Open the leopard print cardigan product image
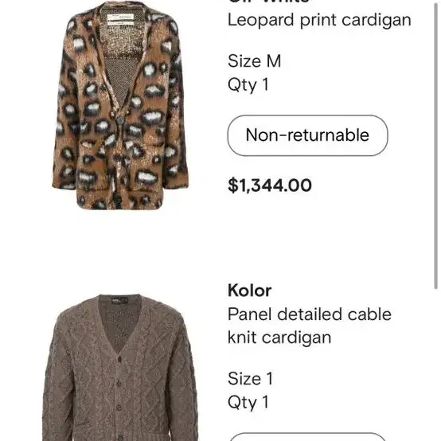Image resolution: width=441 pixels, height=441 pixels. pos(120,105)
